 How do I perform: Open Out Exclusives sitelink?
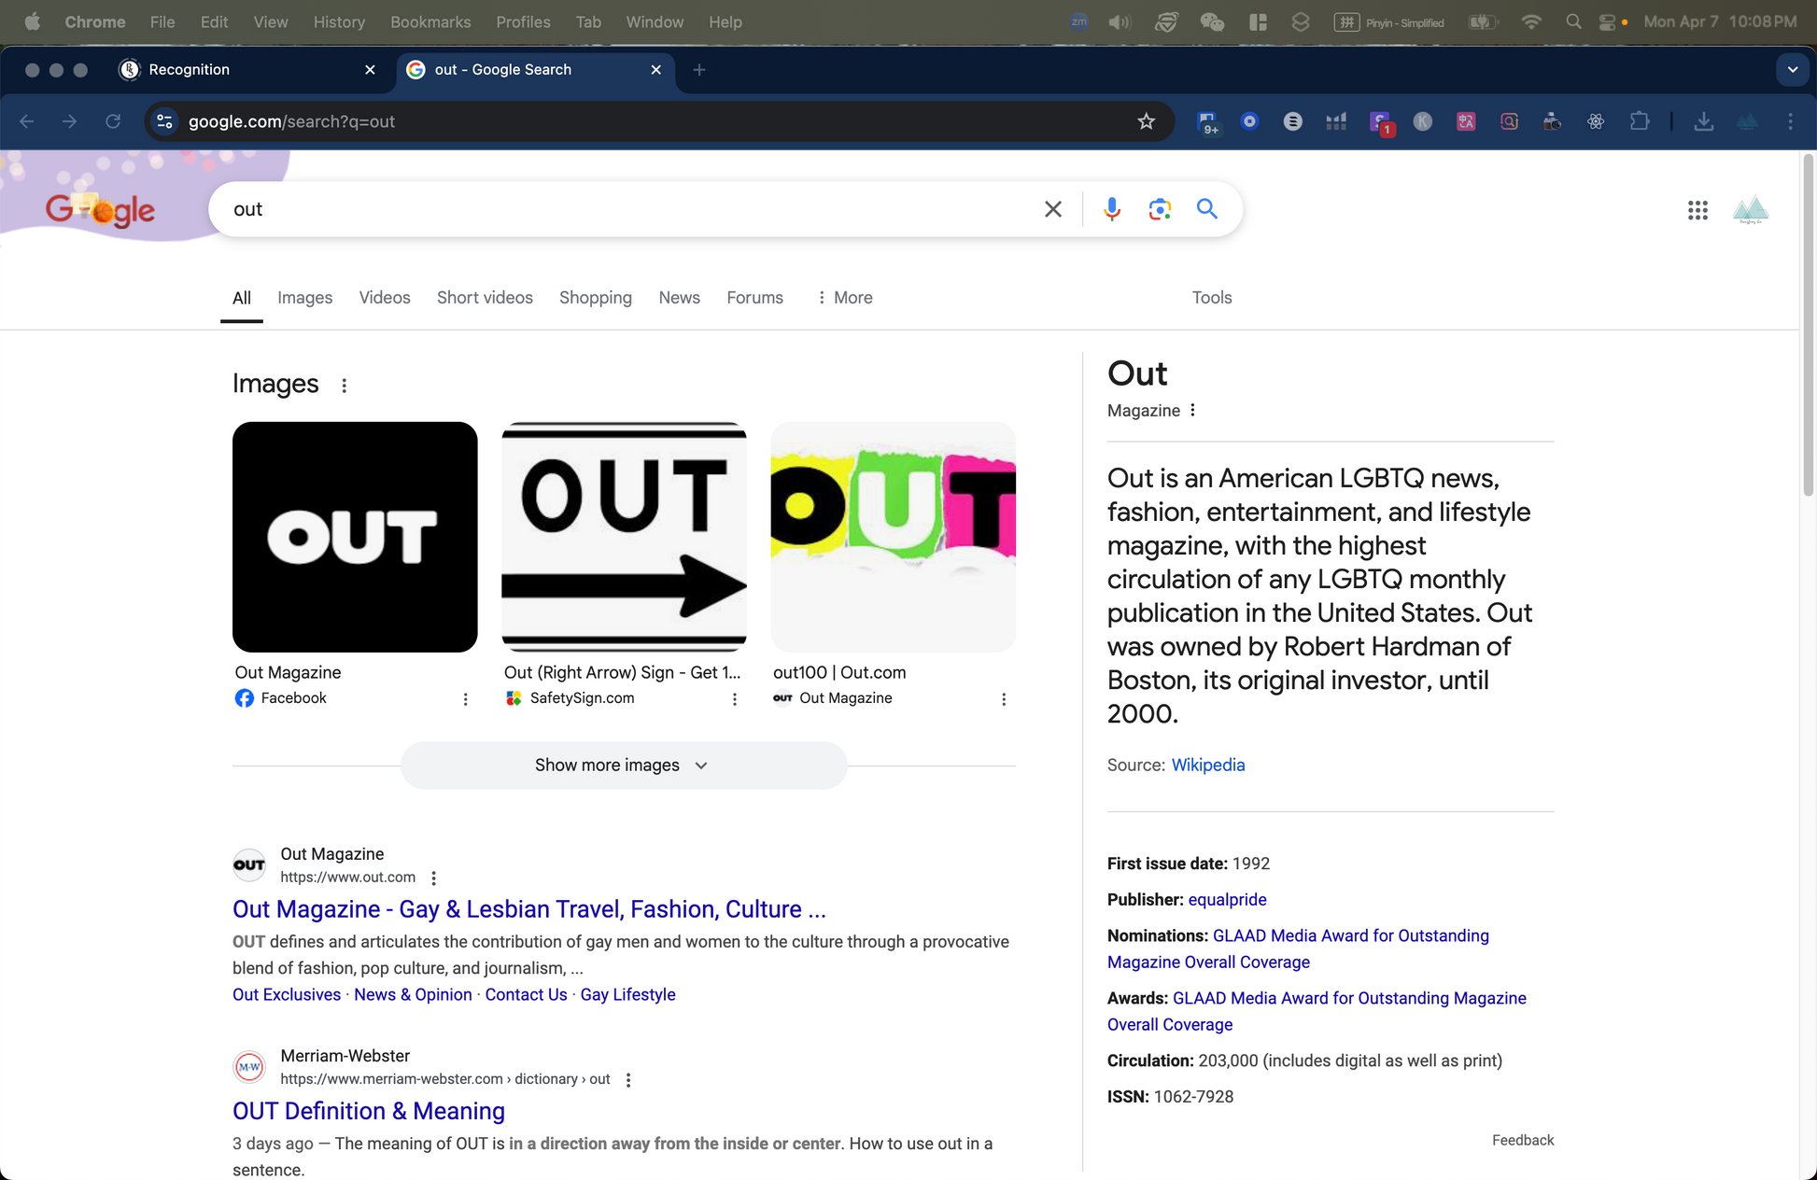pos(287,995)
